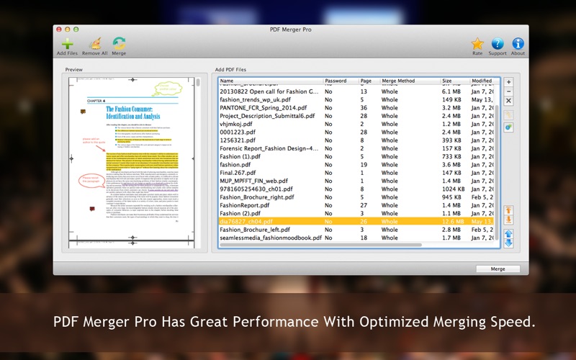Click Whole merge method for vhjmkoj.pdf
The height and width of the screenshot is (360, 576).
coord(390,124)
